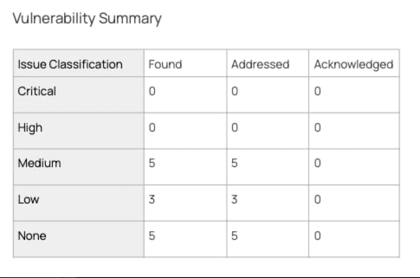Select the Critical row label

[x=37, y=91]
